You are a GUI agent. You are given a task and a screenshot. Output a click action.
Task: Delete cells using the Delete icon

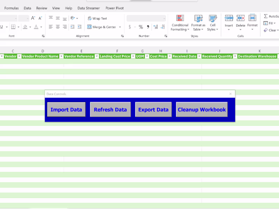(240, 19)
